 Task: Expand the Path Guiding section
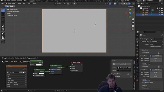click(148, 83)
